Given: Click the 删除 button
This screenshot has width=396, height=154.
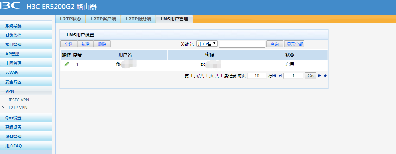Looking at the screenshot, I should point(102,44).
